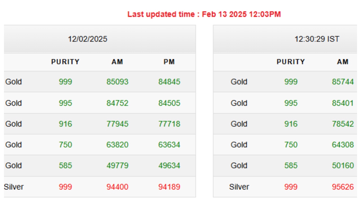Click the 49634 gold PM rate
Viewport: 361px width, 202px height.
[x=169, y=166]
